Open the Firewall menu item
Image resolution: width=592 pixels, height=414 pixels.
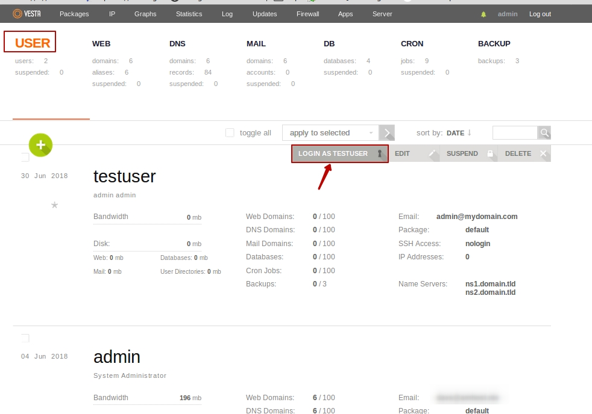point(307,14)
